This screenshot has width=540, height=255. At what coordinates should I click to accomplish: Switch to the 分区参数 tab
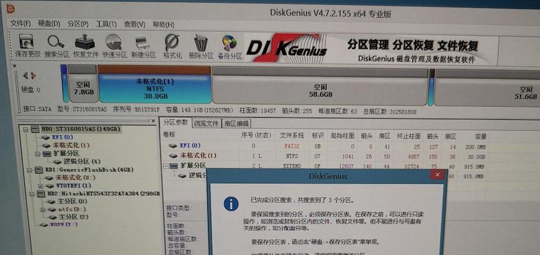[176, 122]
